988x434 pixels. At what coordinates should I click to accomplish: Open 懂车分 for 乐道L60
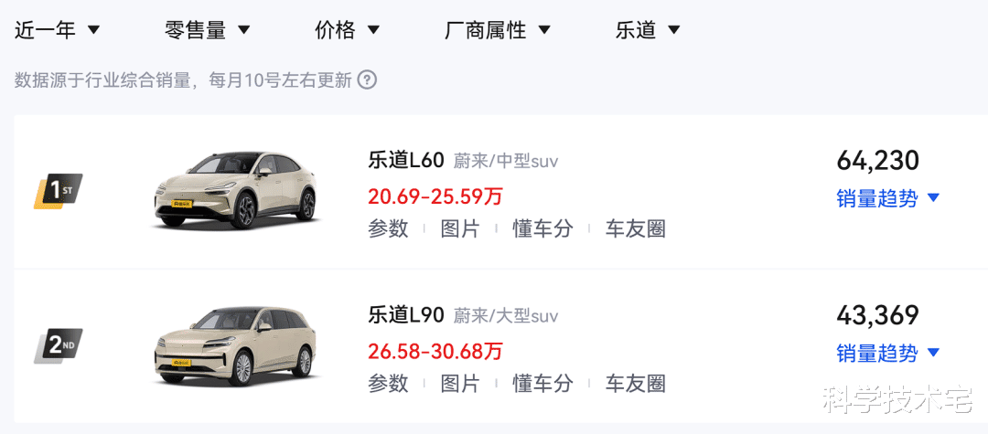click(542, 228)
